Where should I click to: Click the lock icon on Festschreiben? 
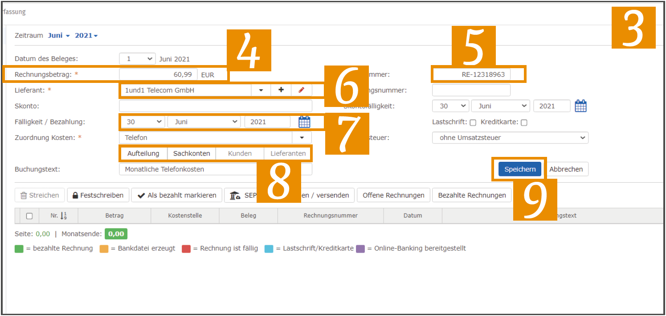click(x=75, y=195)
